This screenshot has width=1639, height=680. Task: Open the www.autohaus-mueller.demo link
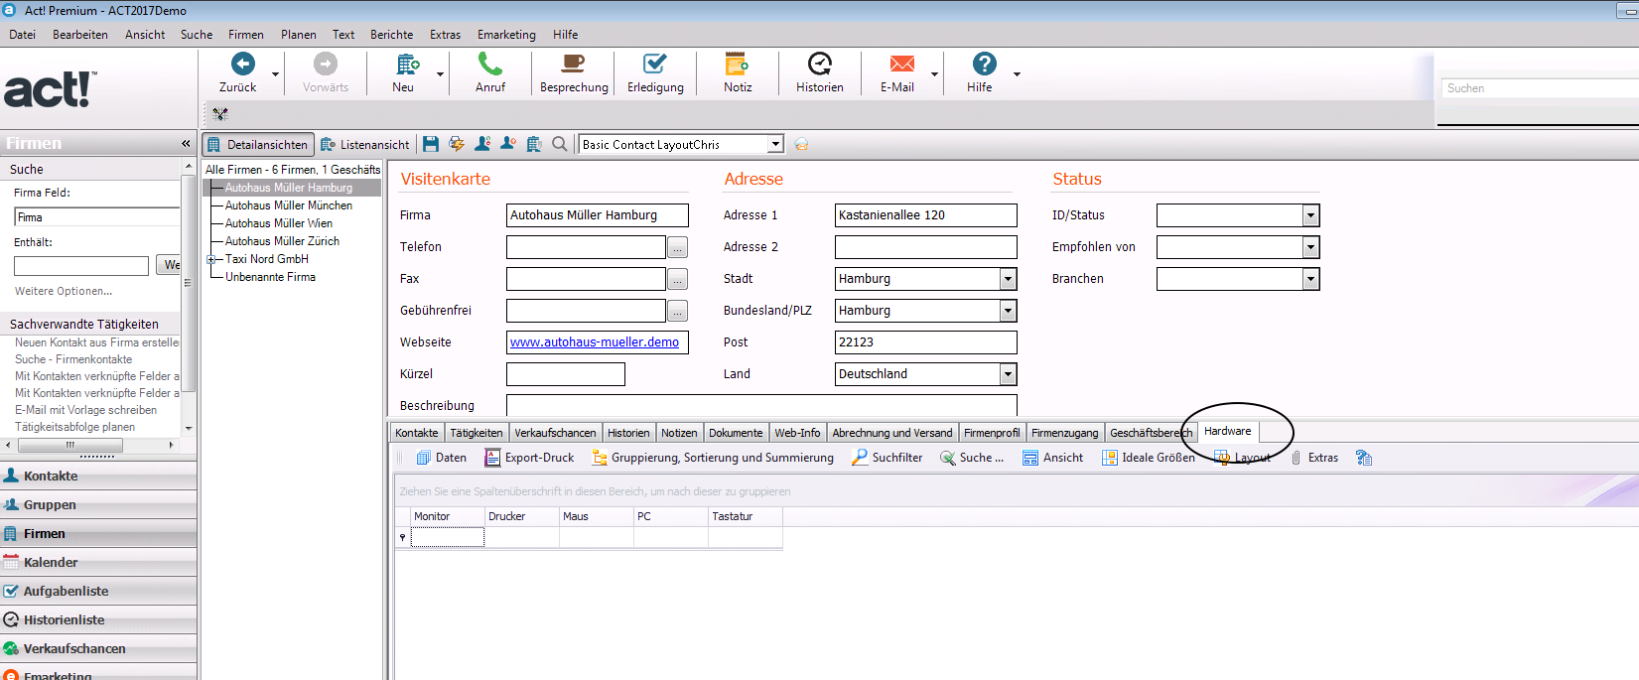click(595, 342)
